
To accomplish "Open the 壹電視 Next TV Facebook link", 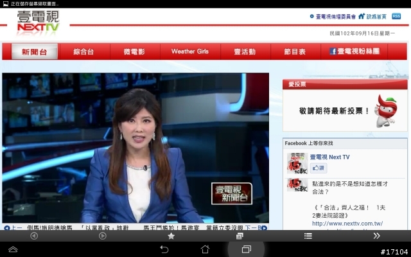I will pyautogui.click(x=329, y=157).
